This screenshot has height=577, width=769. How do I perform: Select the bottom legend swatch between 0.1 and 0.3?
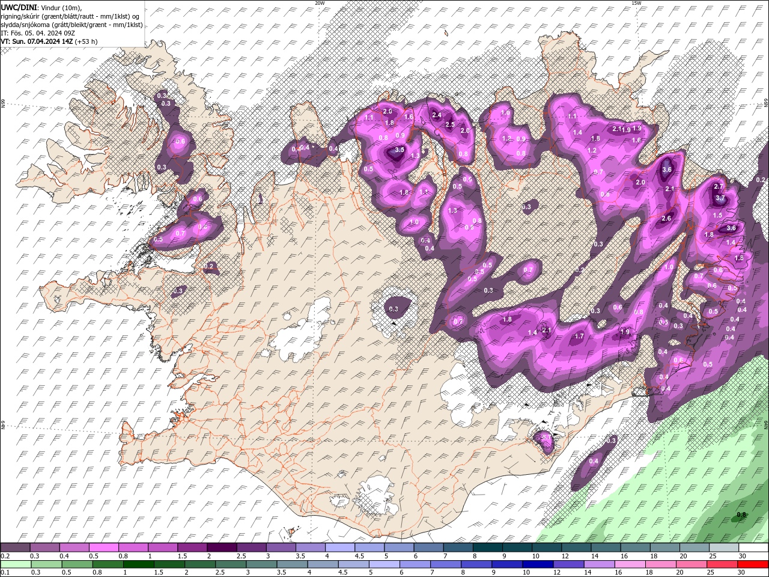15,564
